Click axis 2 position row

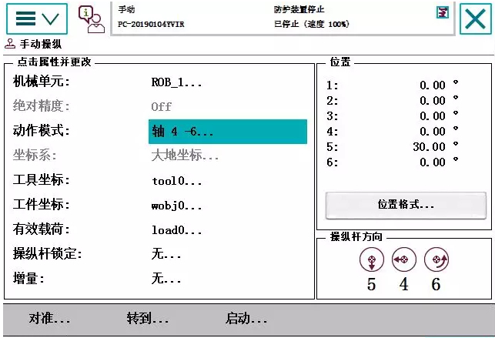pos(393,100)
